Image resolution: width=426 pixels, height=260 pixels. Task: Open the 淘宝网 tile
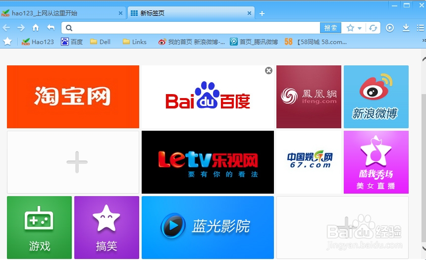[x=73, y=97]
